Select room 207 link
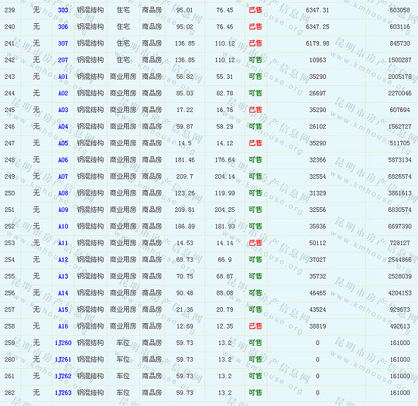The width and height of the screenshot is (418, 406). (62, 60)
